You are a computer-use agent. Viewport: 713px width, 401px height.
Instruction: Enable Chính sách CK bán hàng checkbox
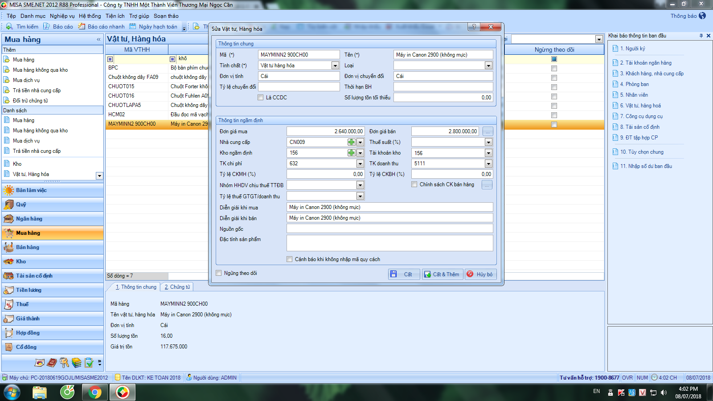click(x=414, y=184)
